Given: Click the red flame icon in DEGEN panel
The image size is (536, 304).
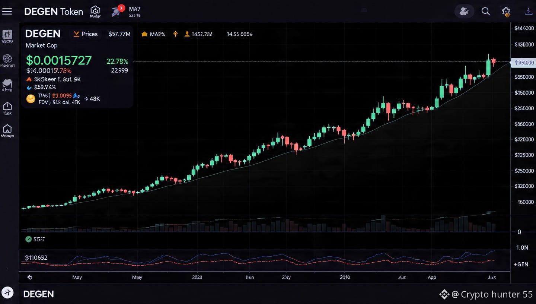Looking at the screenshot, I should coord(29,79).
